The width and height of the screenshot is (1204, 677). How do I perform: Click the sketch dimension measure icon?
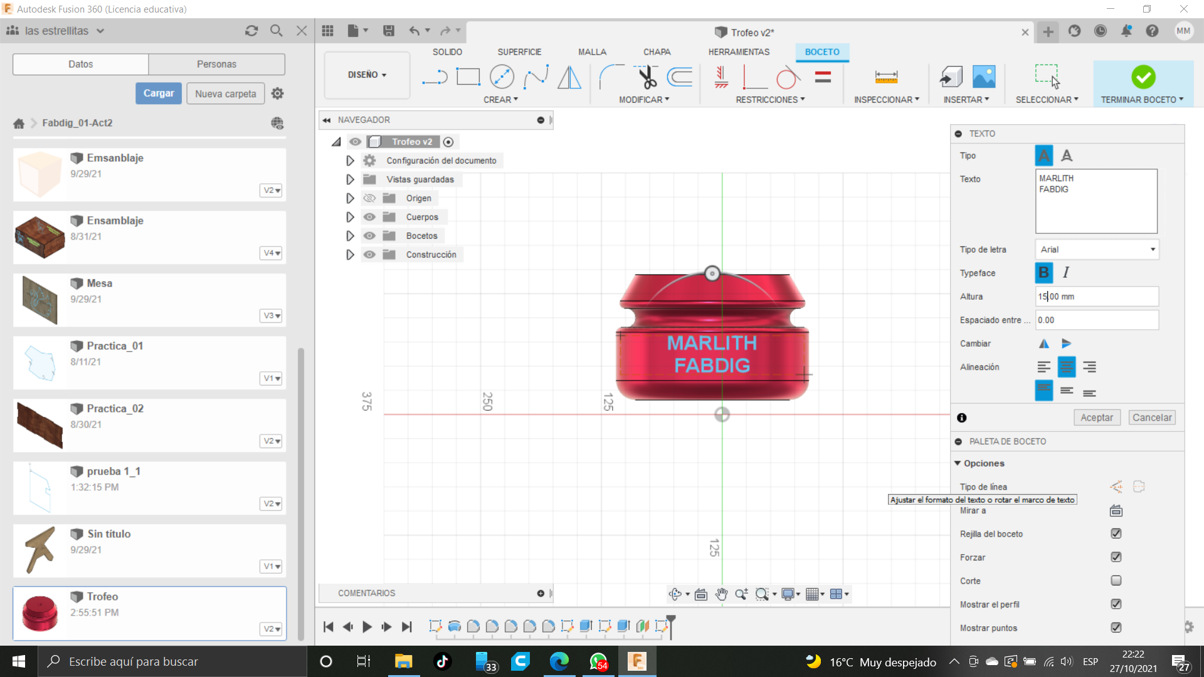pyautogui.click(x=885, y=77)
